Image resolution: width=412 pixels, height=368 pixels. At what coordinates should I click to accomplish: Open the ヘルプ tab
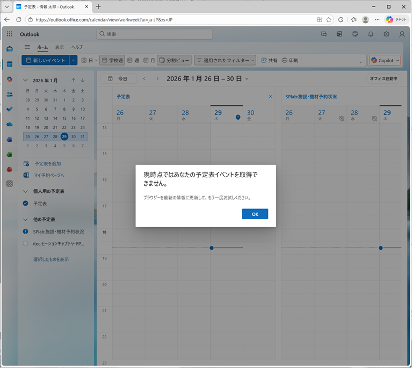pyautogui.click(x=77, y=47)
